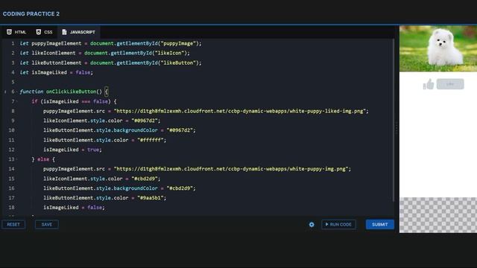The height and width of the screenshot is (268, 477).
Task: Click the JavaScript file icon
Action: point(64,32)
